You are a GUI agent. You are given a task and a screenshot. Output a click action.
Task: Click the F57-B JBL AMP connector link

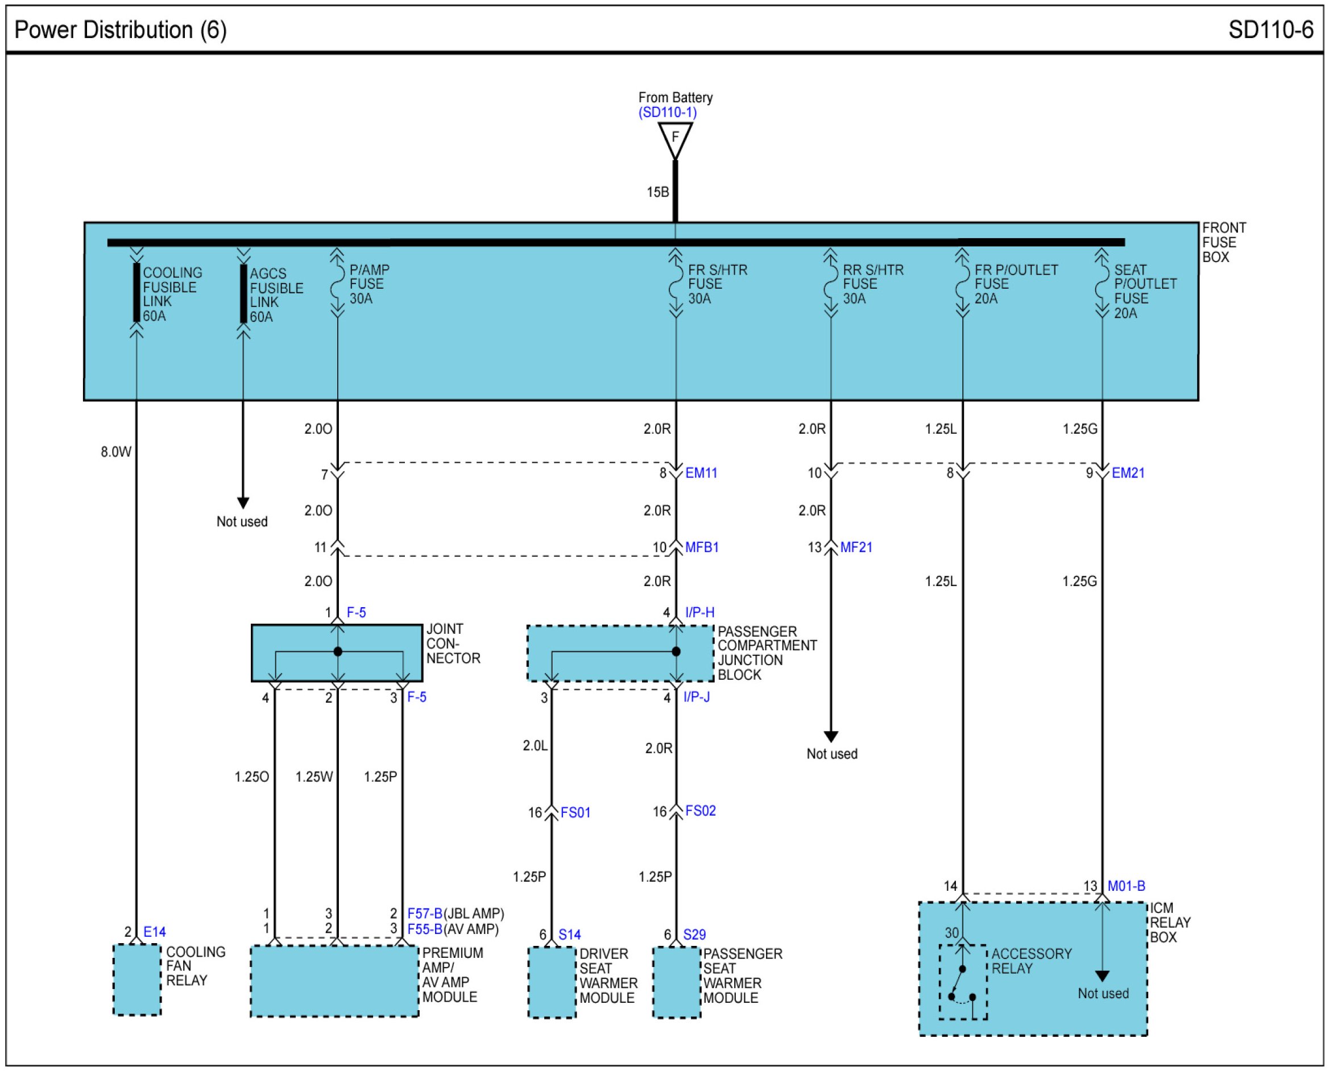[424, 914]
